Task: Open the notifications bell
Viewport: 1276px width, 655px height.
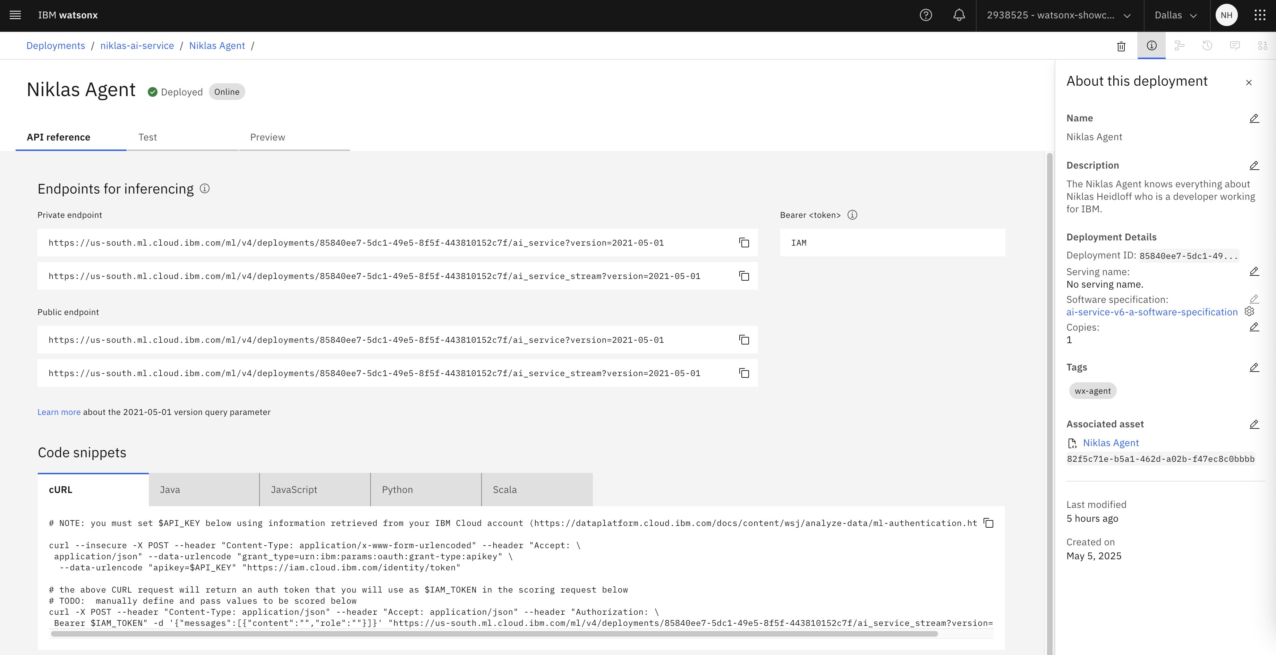Action: [959, 15]
